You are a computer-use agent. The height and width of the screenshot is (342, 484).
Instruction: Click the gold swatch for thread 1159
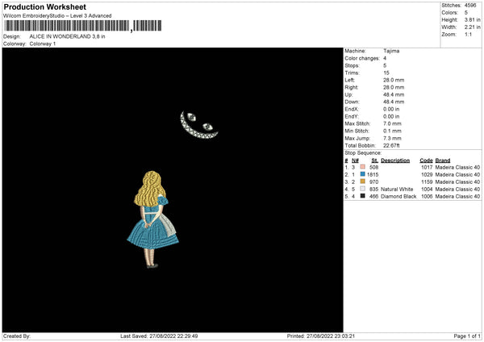(362, 181)
